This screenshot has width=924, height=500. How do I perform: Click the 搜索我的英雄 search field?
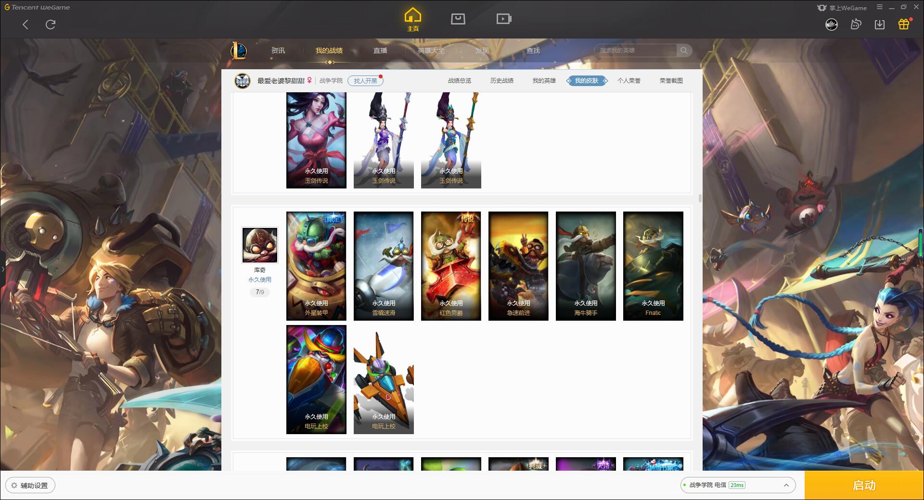pyautogui.click(x=635, y=50)
